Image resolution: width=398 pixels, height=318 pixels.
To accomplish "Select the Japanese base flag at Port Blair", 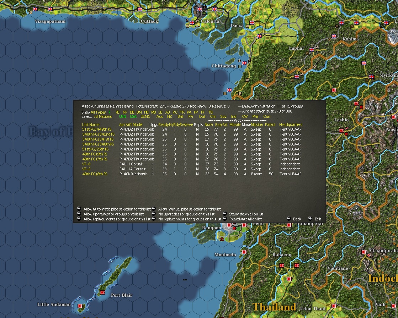I will [x=102, y=292].
